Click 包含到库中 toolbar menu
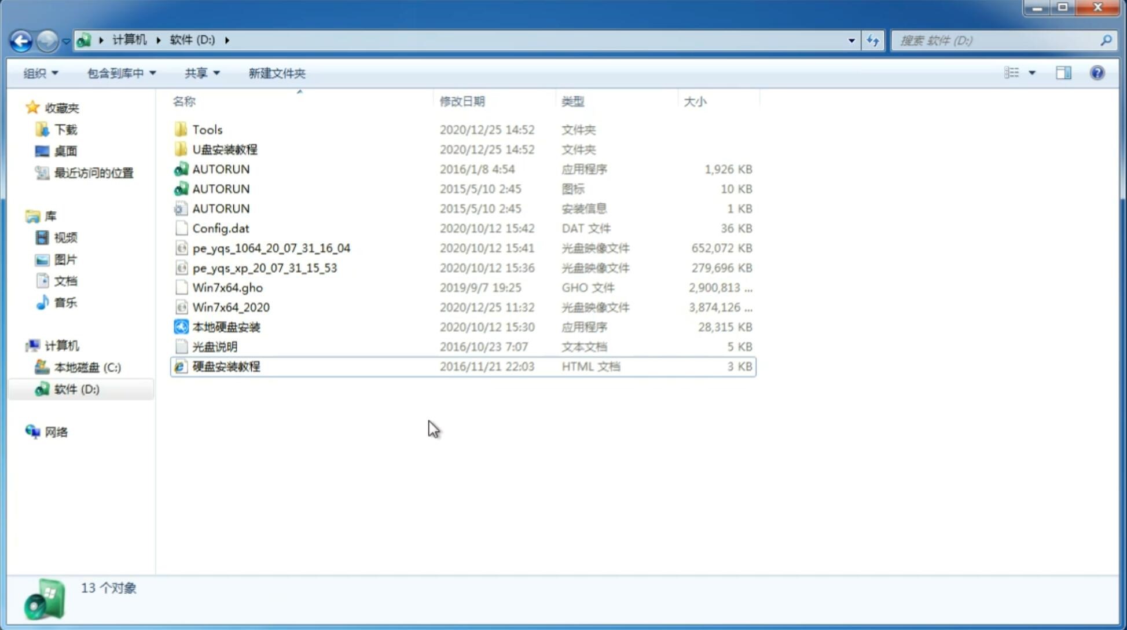Screen dimensions: 1127x630 (x=119, y=73)
